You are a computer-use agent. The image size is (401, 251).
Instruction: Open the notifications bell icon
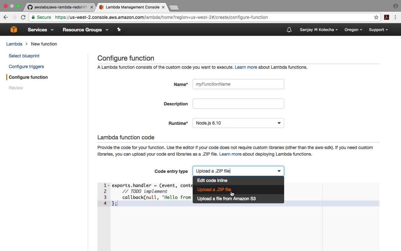[x=289, y=30]
